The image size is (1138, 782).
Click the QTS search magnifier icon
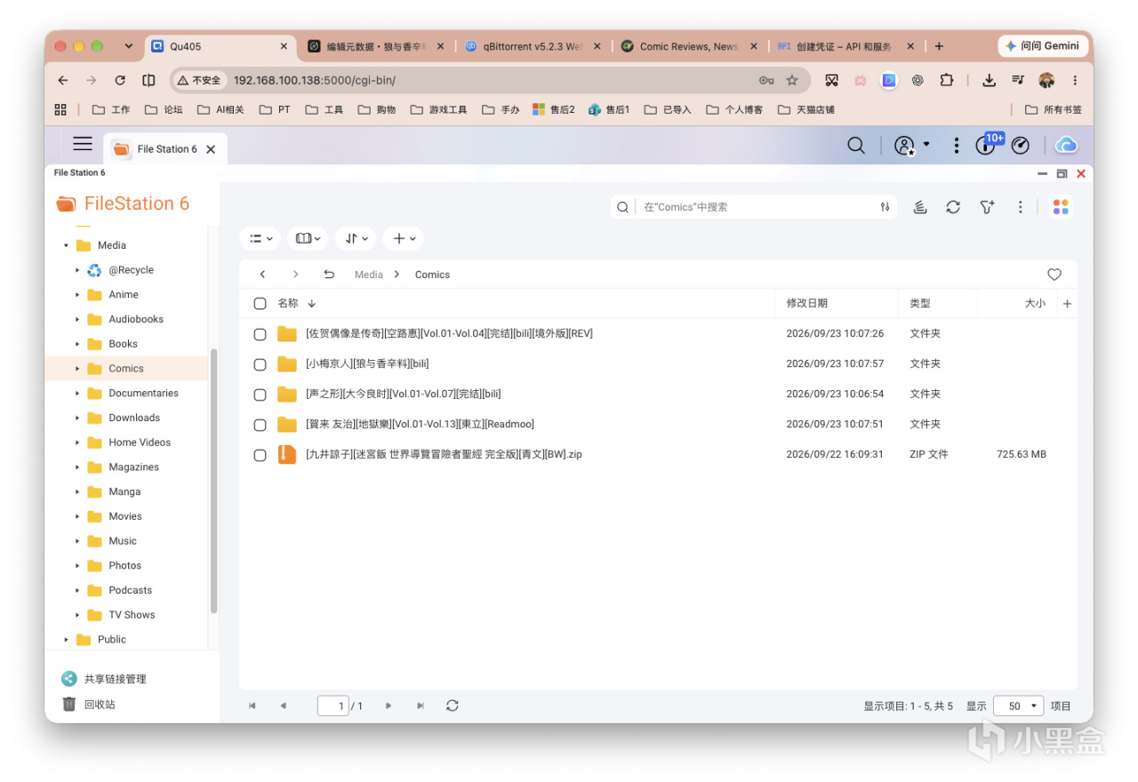(856, 146)
